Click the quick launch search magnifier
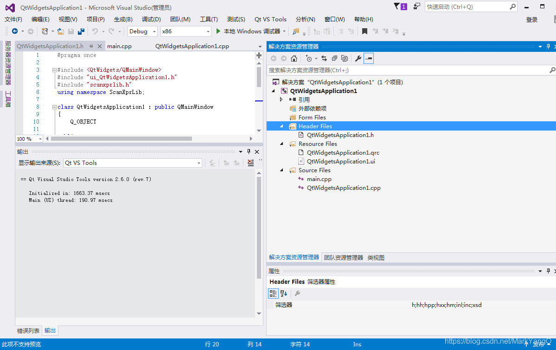 coord(513,6)
